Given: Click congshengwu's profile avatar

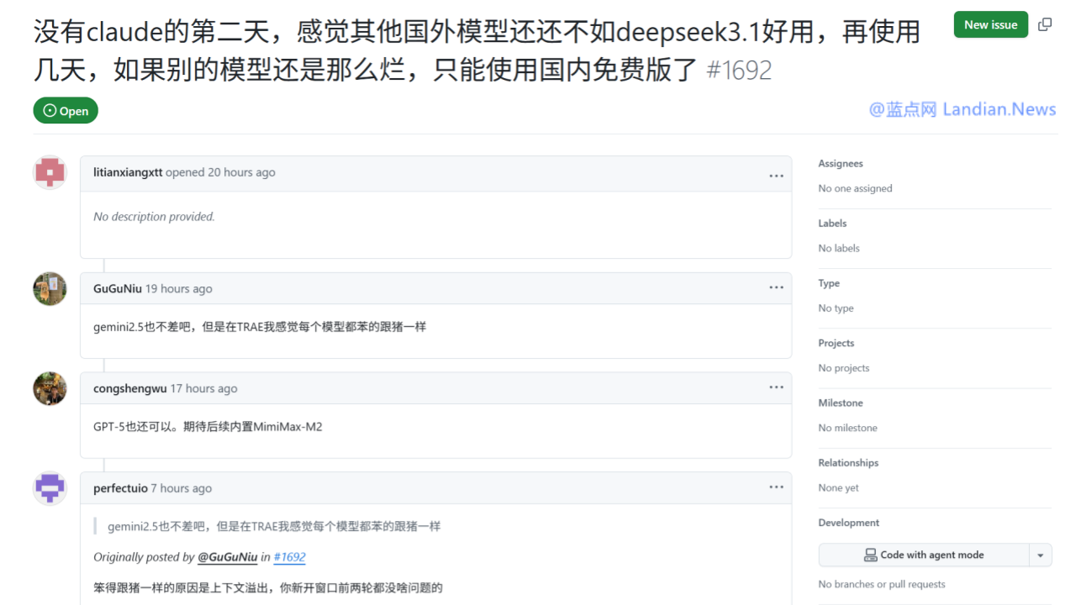Looking at the screenshot, I should coord(50,389).
